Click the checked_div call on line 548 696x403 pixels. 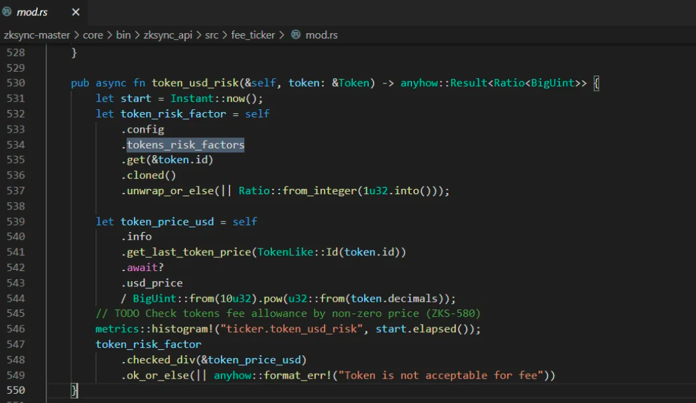[x=161, y=360]
